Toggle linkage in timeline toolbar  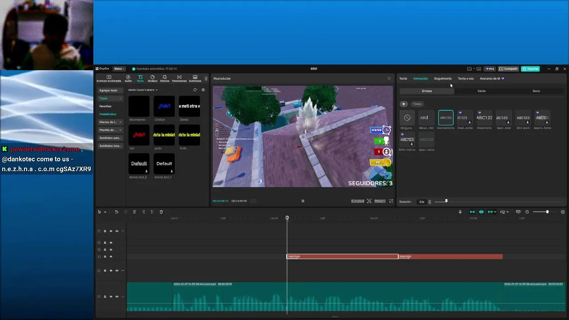[x=490, y=212]
